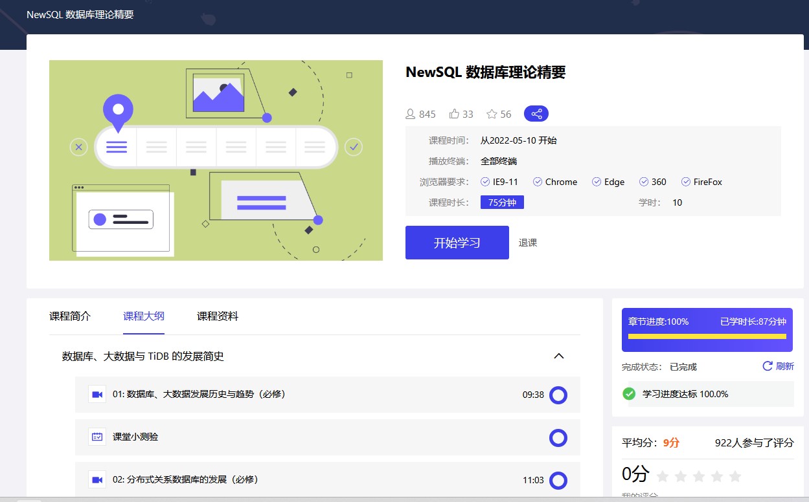The image size is (809, 502).
Task: Switch to the 课程简介 tab
Action: pyautogui.click(x=70, y=316)
